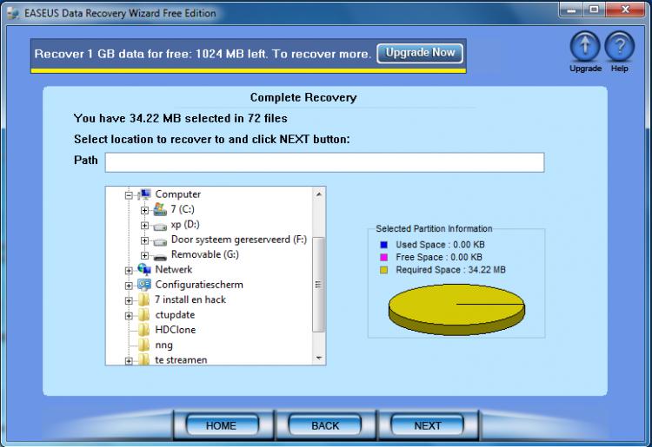Click the Netwerk globe icon
Screen dimensions: 652x447
pyautogui.click(x=144, y=270)
